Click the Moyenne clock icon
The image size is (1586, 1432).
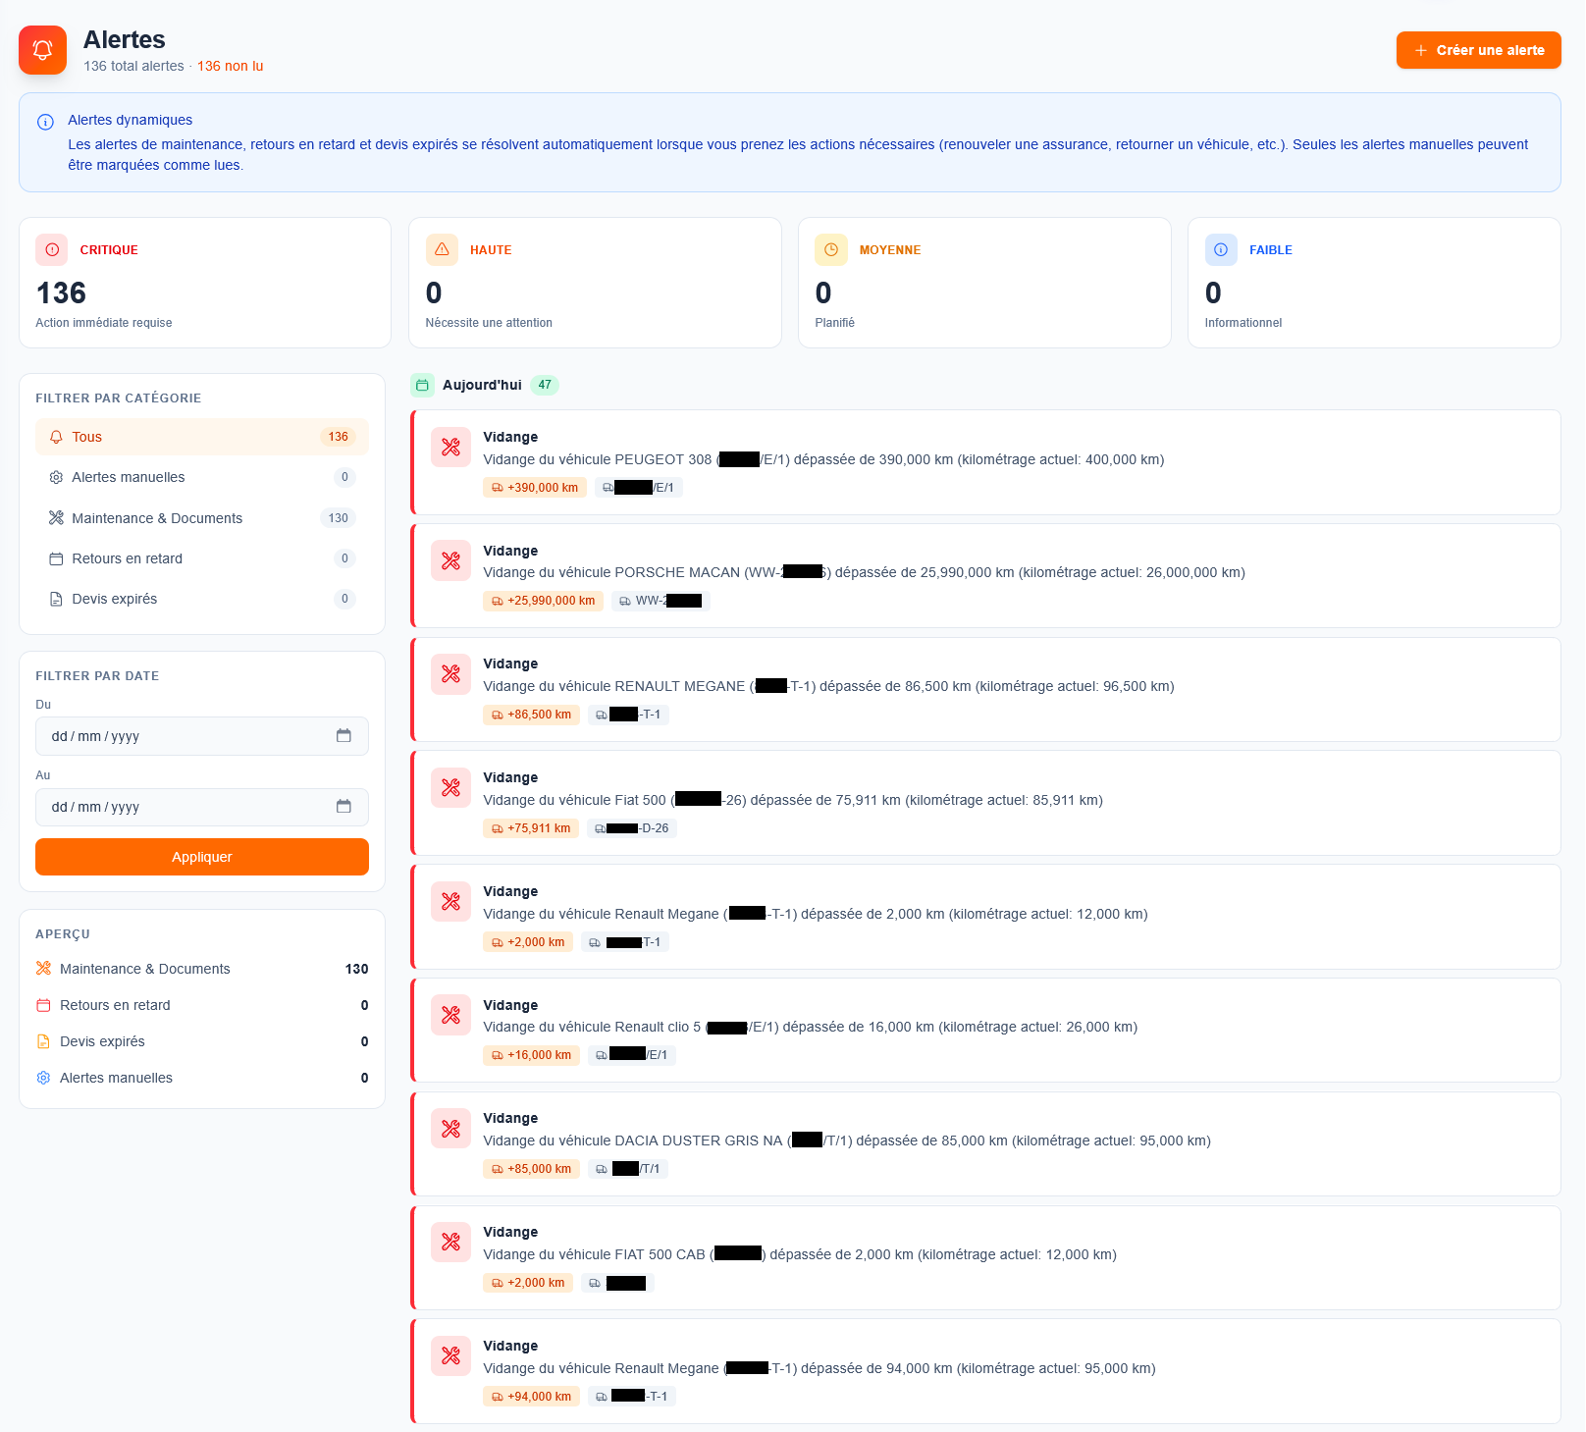click(x=831, y=249)
